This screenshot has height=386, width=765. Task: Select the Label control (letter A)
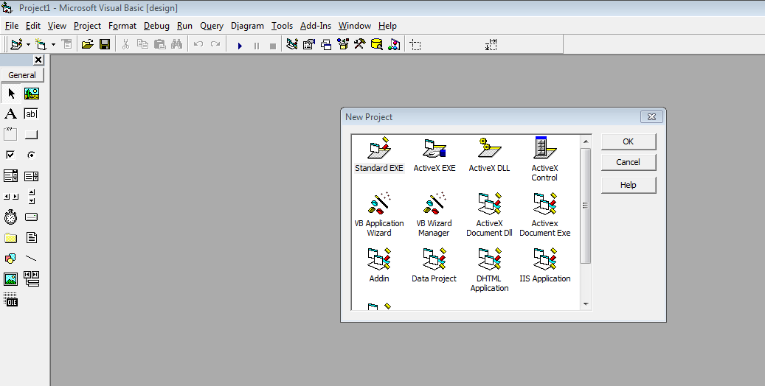[x=11, y=114]
